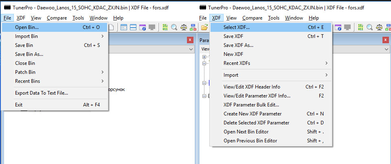Click Save XDF menu entry
391x164 pixels.
pos(271,36)
